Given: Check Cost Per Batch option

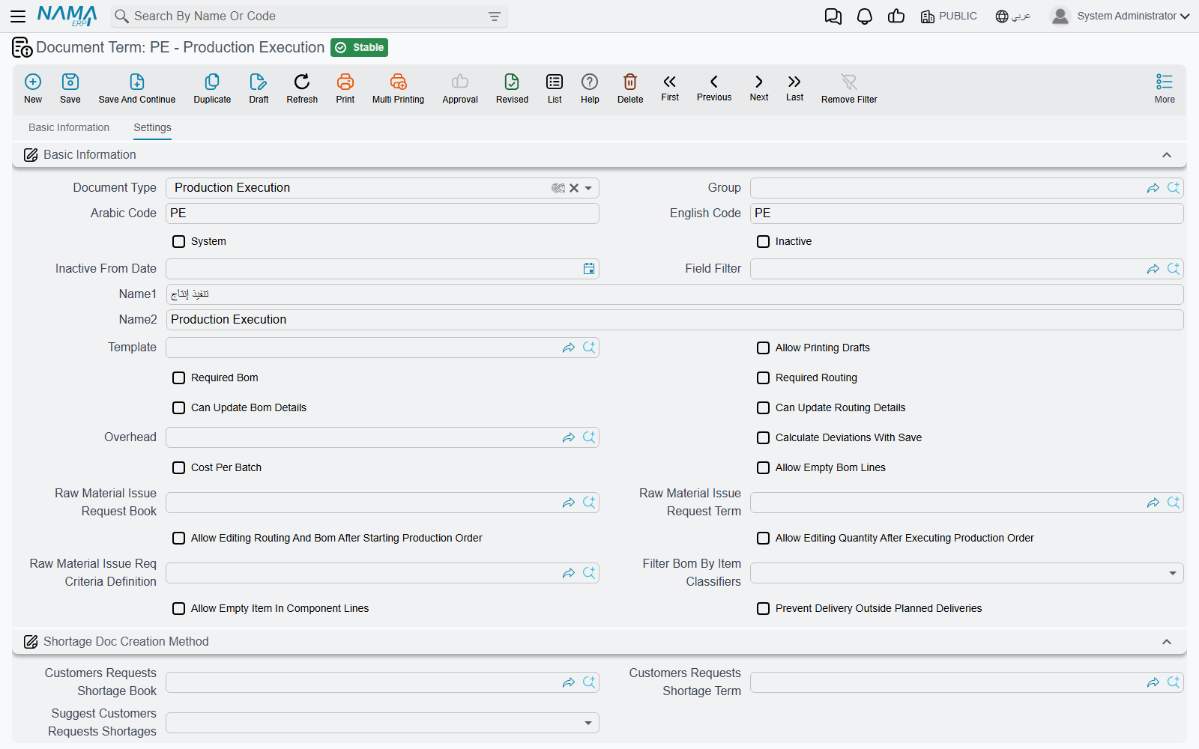Looking at the screenshot, I should (178, 467).
